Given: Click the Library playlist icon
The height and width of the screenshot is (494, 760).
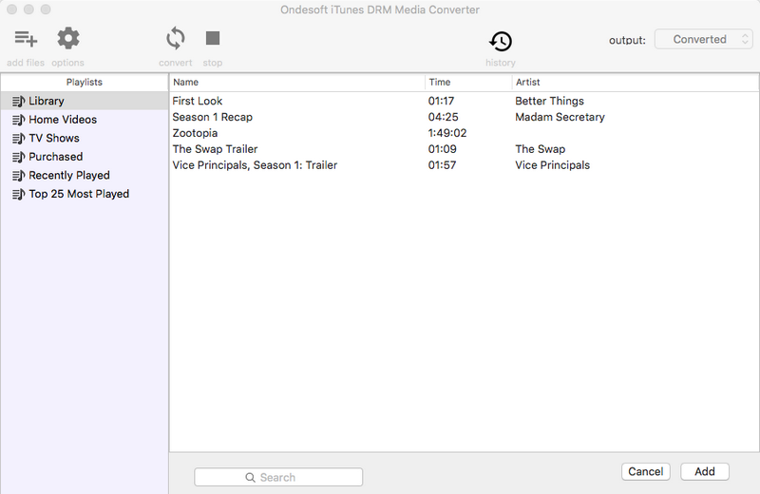Looking at the screenshot, I should click(18, 101).
